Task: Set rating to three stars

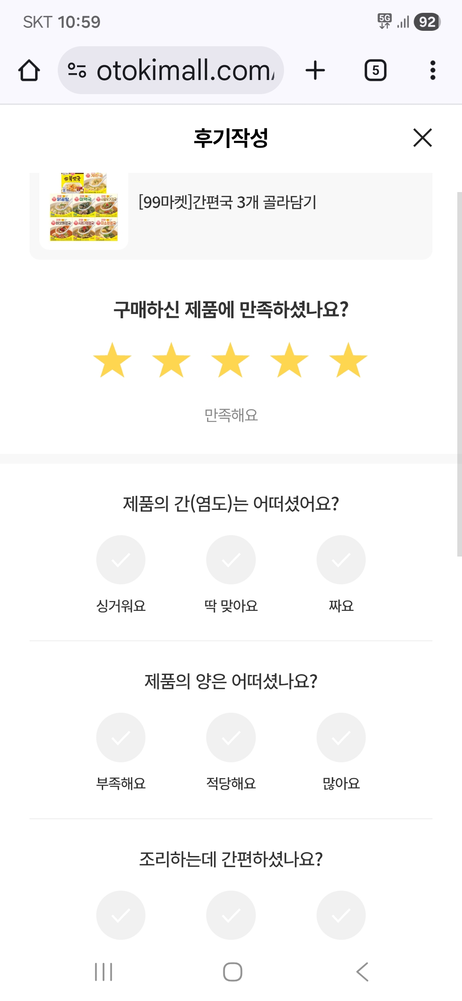Action: [x=231, y=360]
